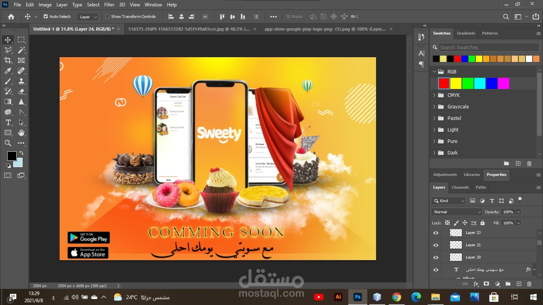
Task: Select the Magic Wand tool
Action: click(21, 50)
